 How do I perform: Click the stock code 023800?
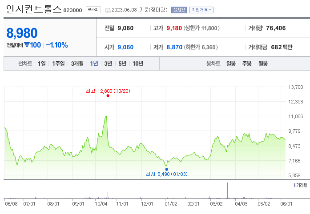72,10
